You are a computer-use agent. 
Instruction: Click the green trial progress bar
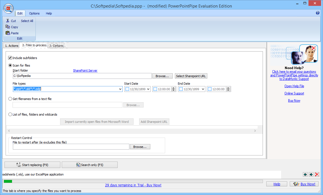click(8, 181)
